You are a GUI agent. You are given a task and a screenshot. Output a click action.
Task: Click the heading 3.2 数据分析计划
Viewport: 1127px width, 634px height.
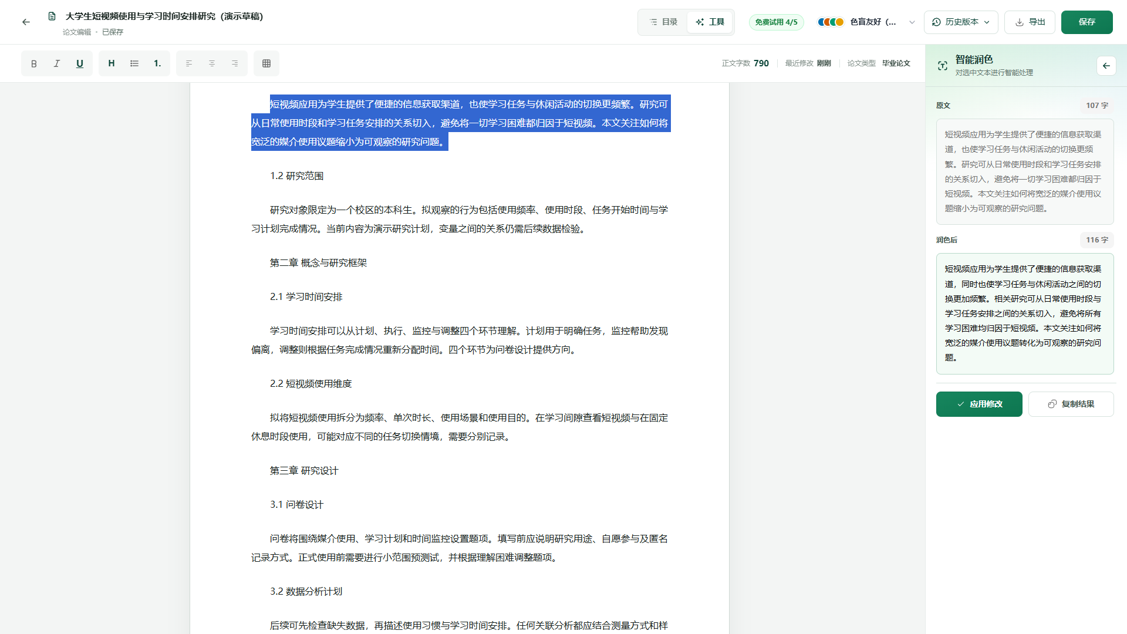pyautogui.click(x=306, y=592)
